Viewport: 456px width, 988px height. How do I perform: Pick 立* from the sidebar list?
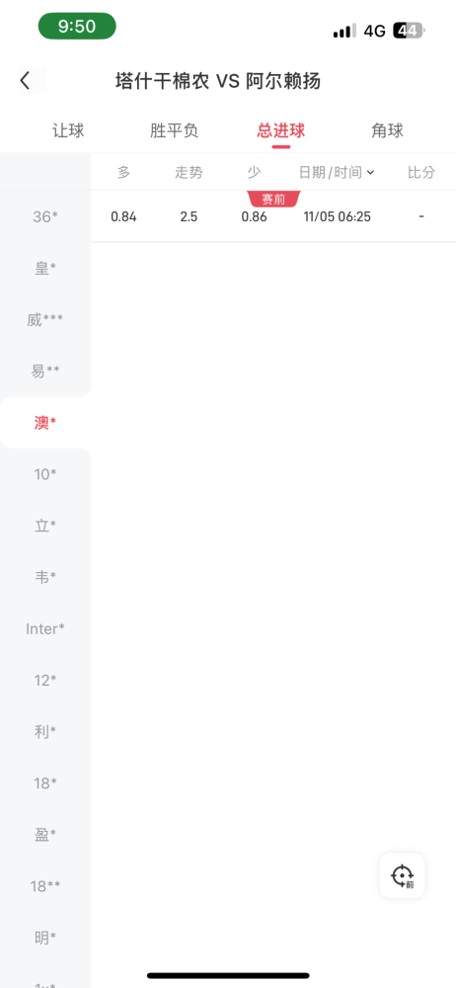point(45,526)
